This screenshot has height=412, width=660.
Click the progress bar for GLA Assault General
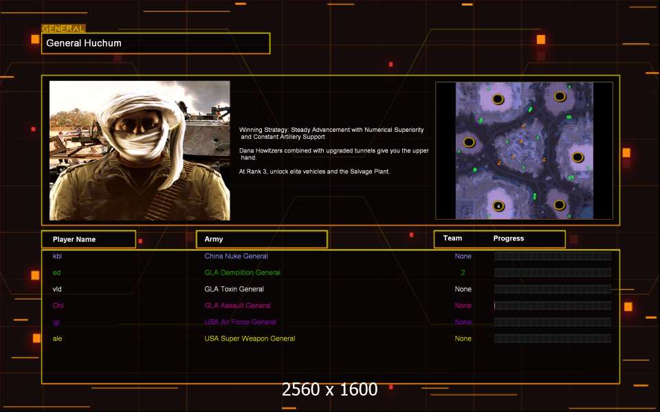(x=552, y=306)
